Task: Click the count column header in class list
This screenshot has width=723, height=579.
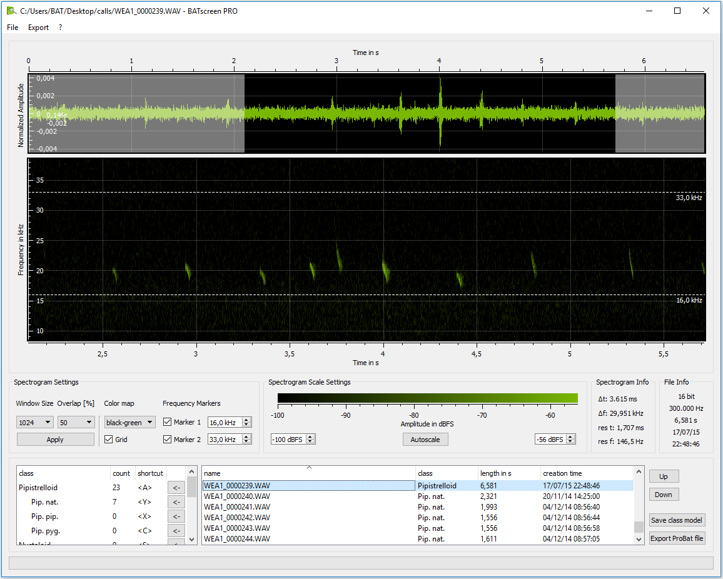Action: pyautogui.click(x=122, y=473)
